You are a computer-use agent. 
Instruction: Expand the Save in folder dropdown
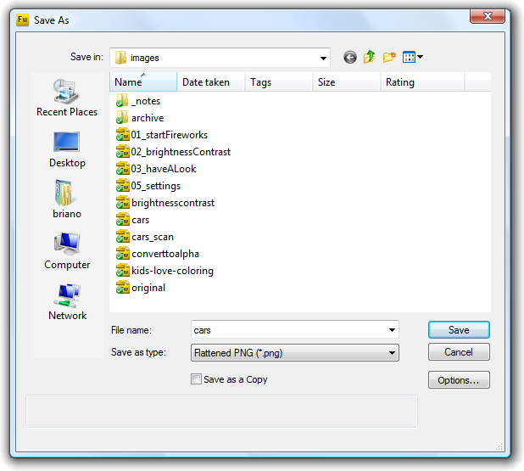[323, 58]
